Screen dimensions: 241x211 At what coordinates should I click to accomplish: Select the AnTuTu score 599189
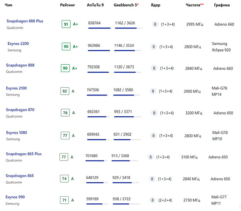pyautogui.click(x=92, y=199)
